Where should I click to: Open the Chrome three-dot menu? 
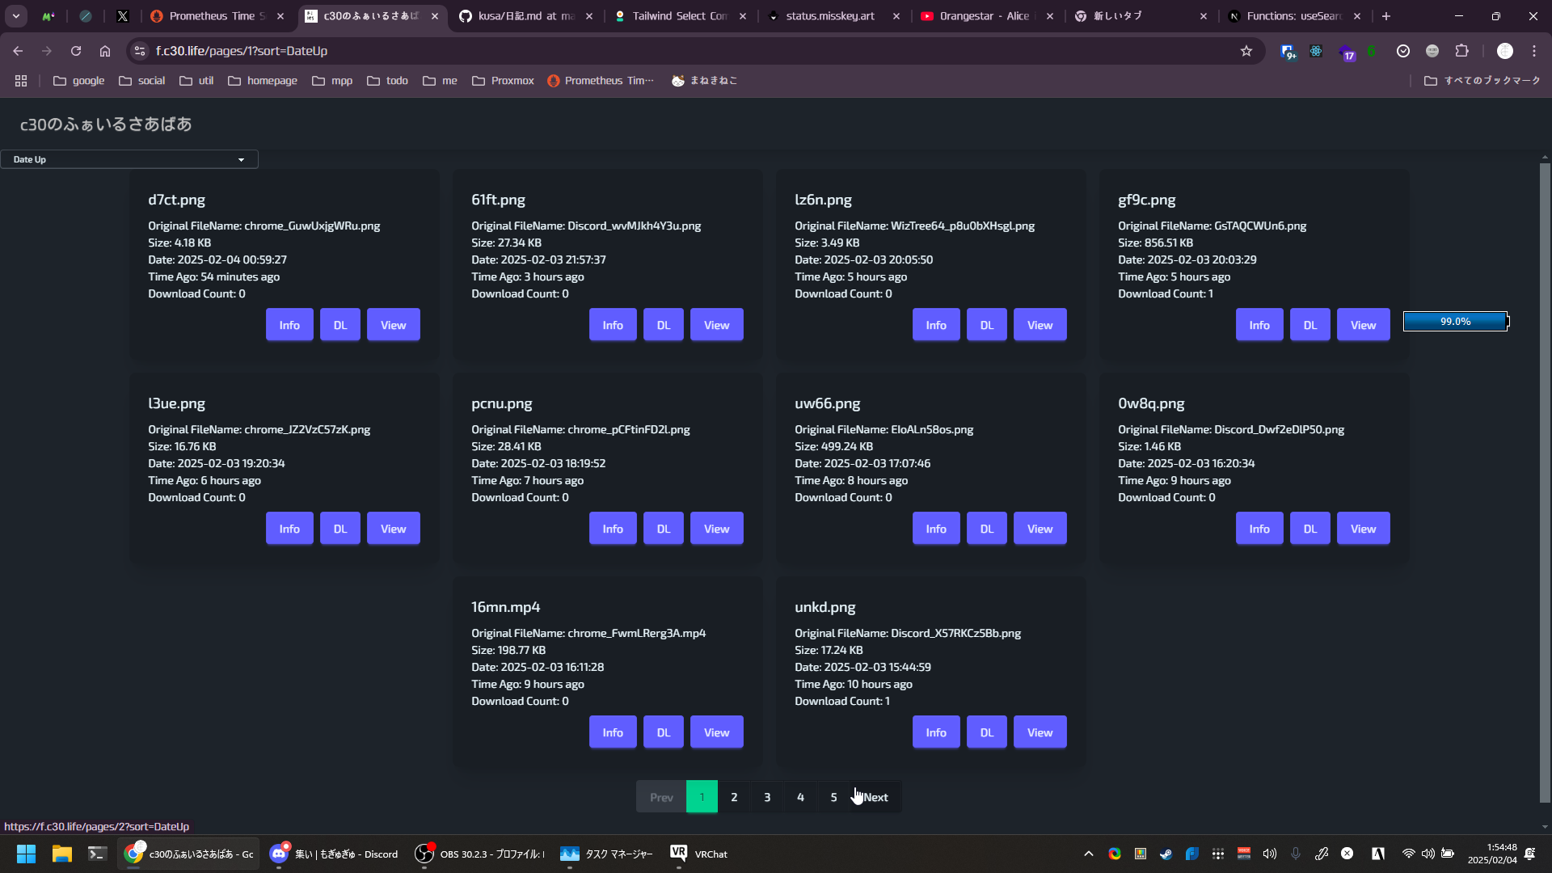(1534, 51)
